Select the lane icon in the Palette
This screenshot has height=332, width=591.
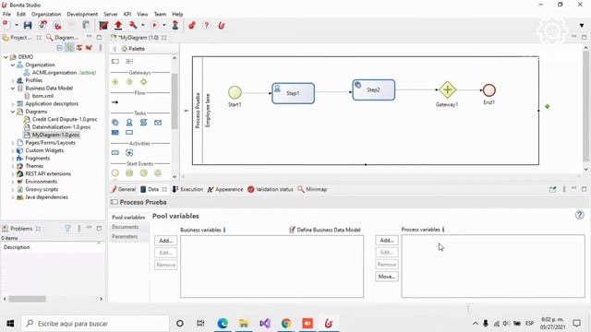click(129, 62)
